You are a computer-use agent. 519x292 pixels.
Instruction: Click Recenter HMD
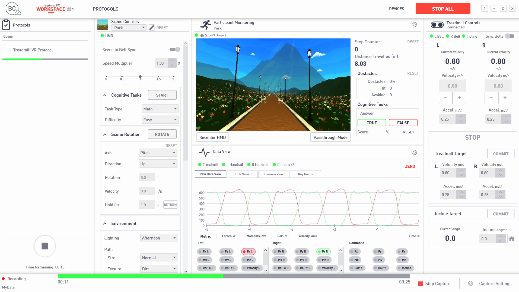click(212, 137)
